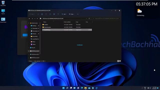
Task: Click the ENG UK language indicator
Action: pos(145,88)
